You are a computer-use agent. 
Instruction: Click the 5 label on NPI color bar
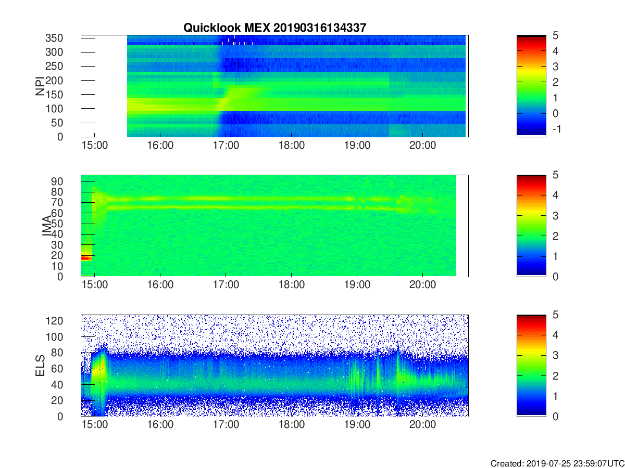click(555, 35)
